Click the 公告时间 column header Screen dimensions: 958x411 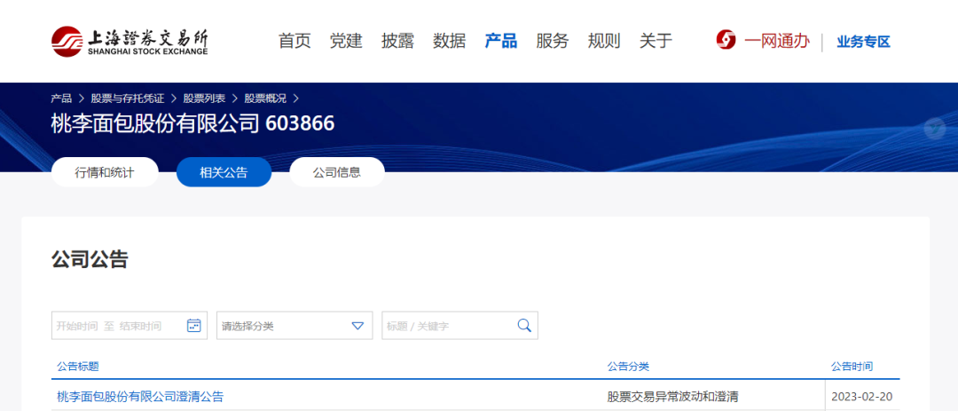pos(852,367)
